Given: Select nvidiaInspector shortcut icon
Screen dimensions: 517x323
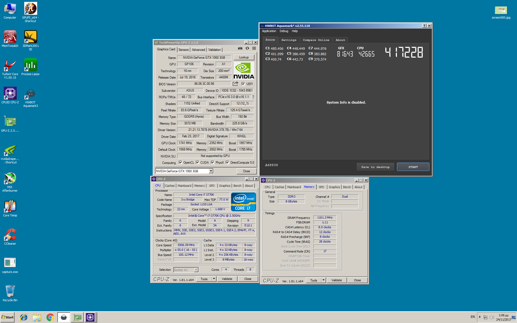Looking at the screenshot, I should tap(10, 154).
